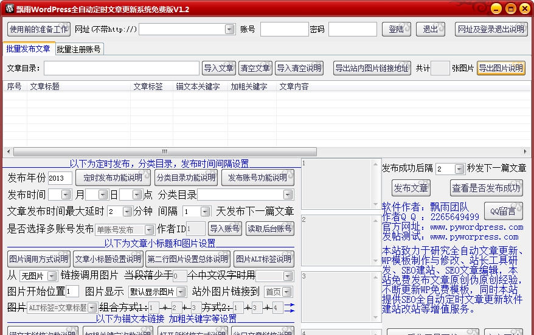Image resolution: width=534 pixels, height=335 pixels.
Task: Click the 图片开始位置 input field
Action: tap(72, 291)
